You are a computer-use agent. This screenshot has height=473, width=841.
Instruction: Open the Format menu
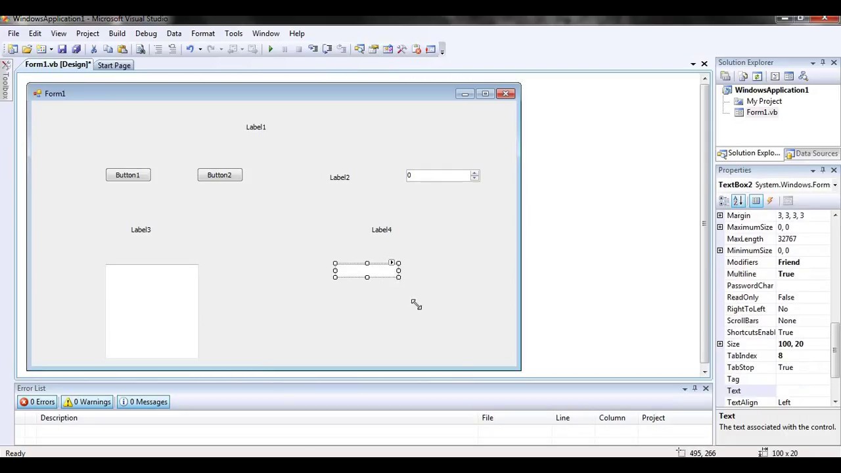[203, 34]
